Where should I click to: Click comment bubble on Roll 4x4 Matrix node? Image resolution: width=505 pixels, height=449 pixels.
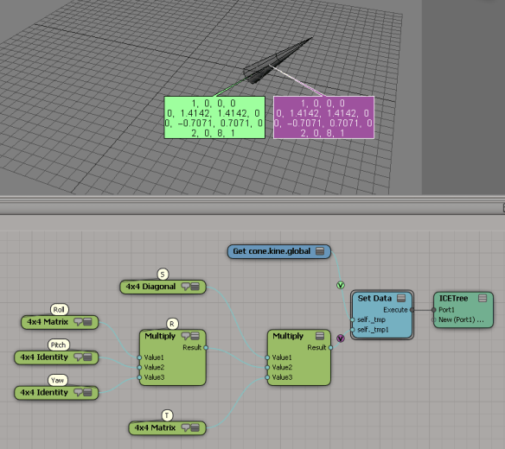(x=78, y=322)
